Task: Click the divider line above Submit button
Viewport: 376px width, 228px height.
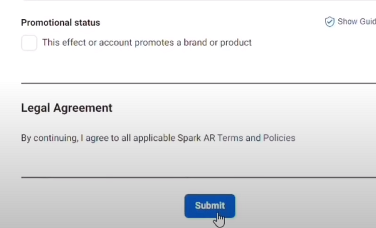Action: pos(198,176)
